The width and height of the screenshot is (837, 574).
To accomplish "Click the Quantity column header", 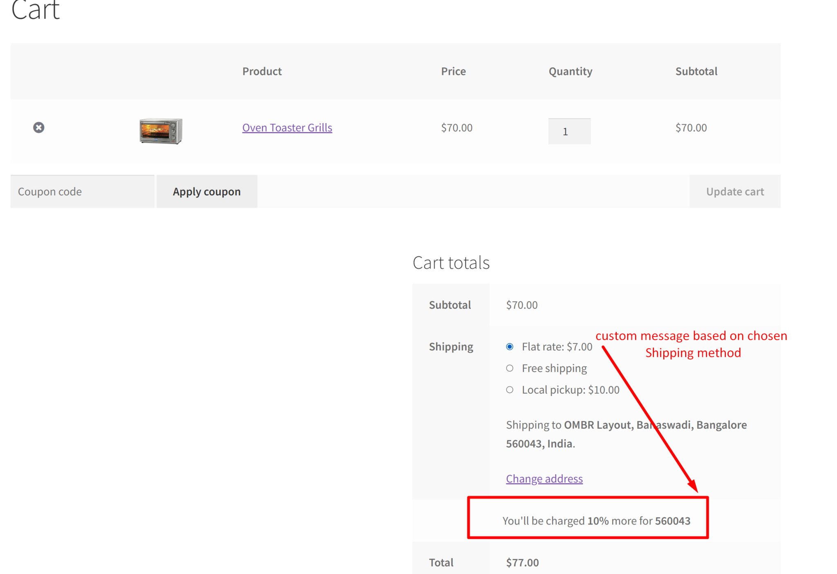I will click(x=570, y=71).
